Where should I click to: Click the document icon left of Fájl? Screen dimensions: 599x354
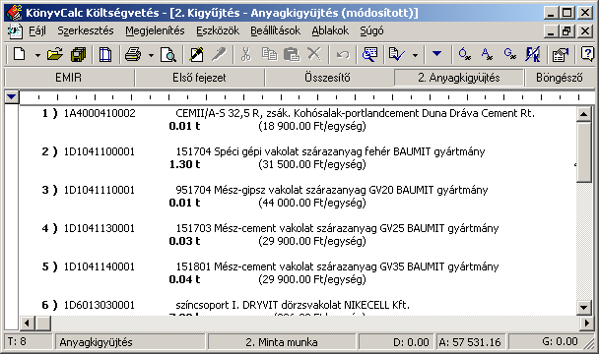click(16, 30)
